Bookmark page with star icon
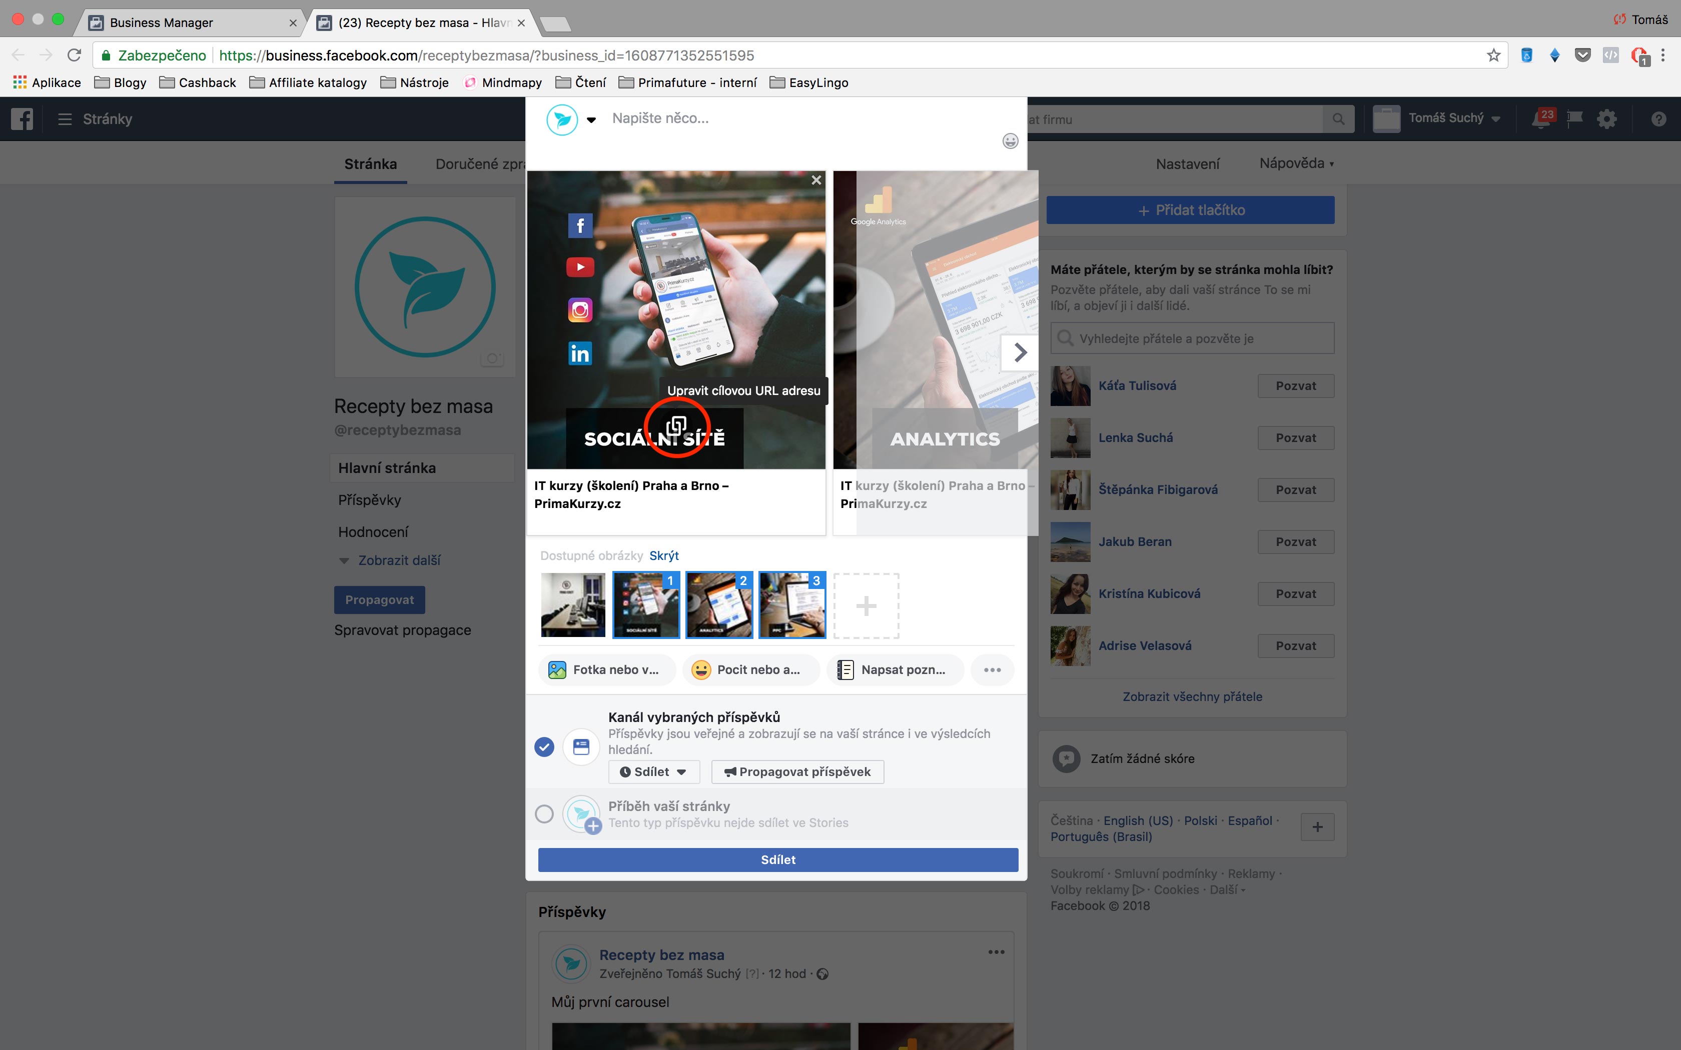Screen dimensions: 1681x1050 (x=1493, y=55)
